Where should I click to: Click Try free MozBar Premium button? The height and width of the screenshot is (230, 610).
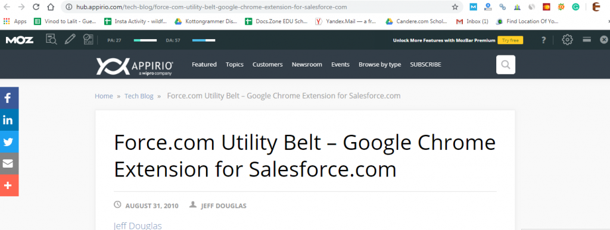coord(510,40)
